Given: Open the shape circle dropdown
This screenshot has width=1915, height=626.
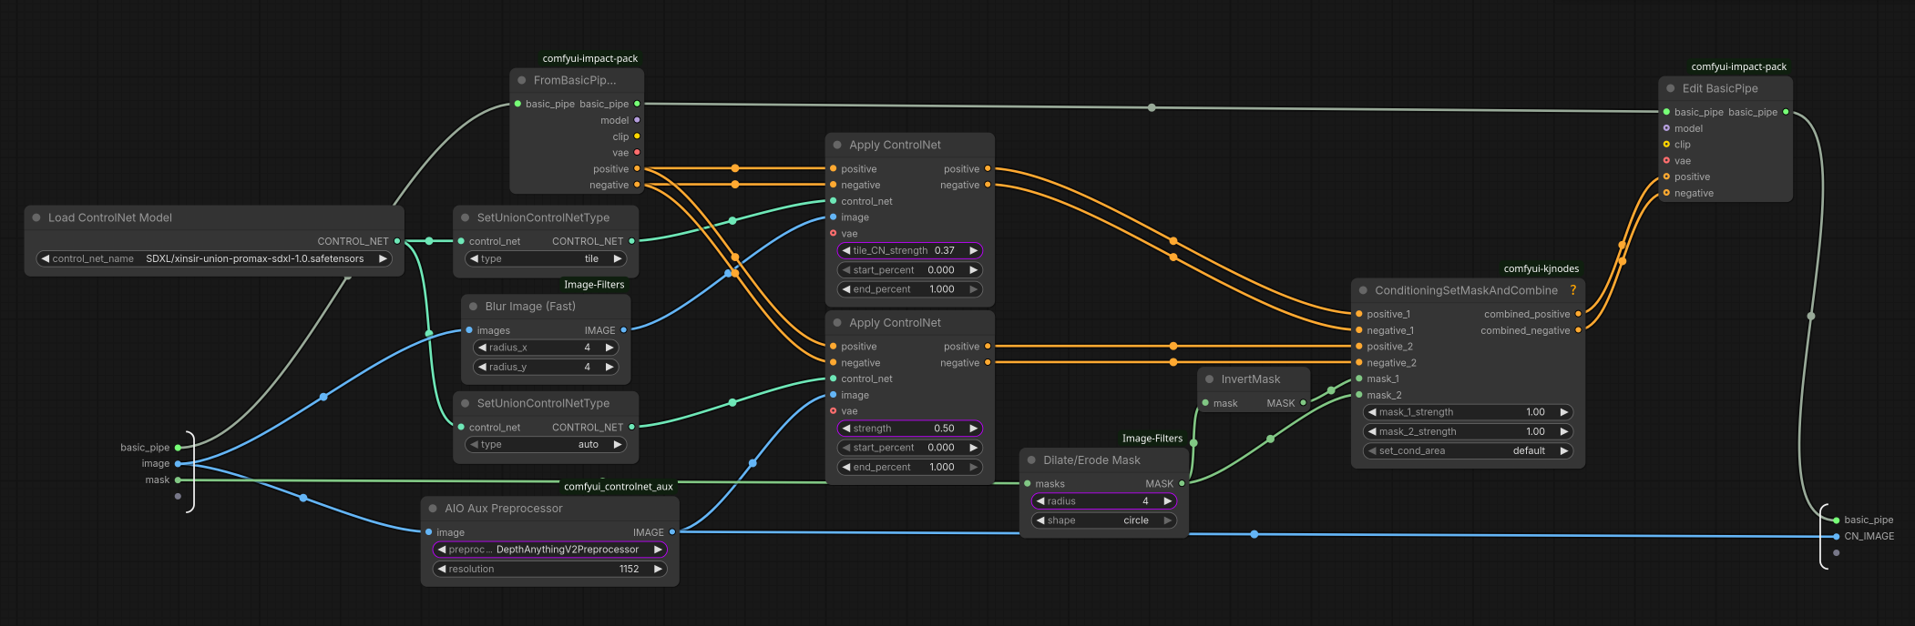Looking at the screenshot, I should (1103, 520).
